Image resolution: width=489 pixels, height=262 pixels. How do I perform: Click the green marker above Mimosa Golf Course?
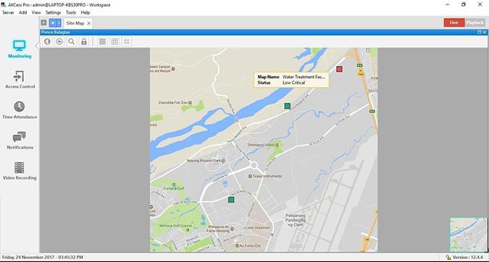231,200
